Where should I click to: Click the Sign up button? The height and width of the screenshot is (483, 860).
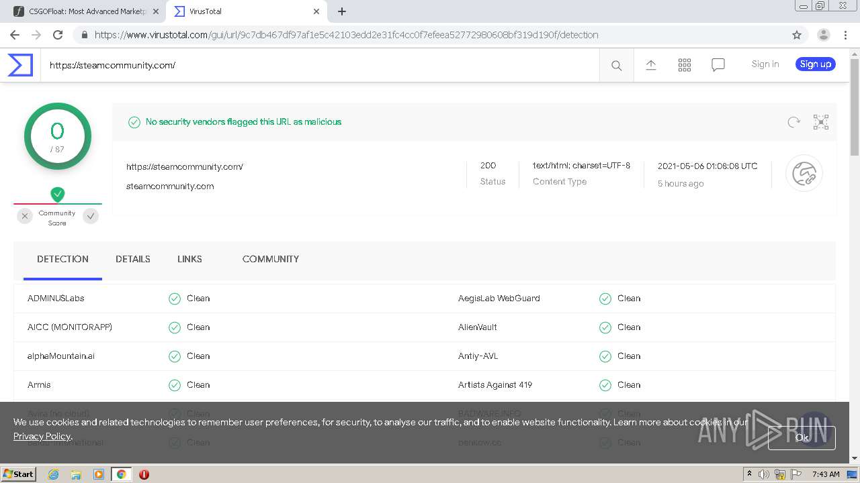point(816,64)
